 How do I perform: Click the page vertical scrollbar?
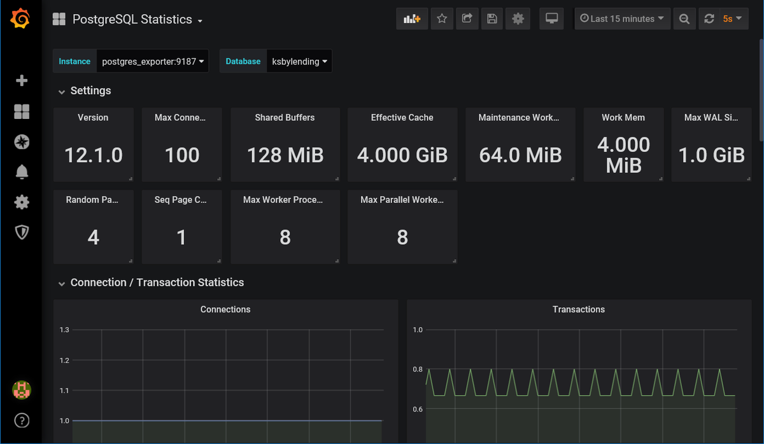pos(760,89)
